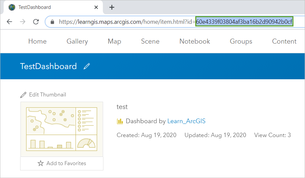Click the Edit Thumbnail link text
Viewport: 305px width, 178px height.
[48, 95]
